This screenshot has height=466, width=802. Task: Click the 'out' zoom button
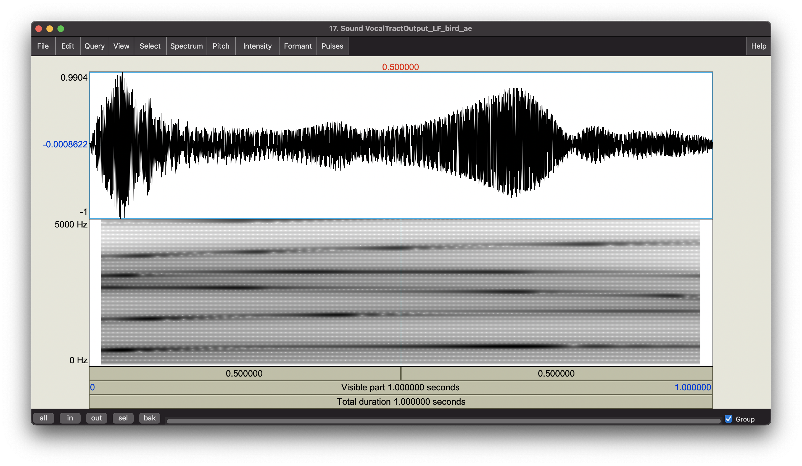click(96, 418)
